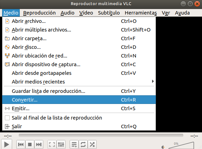
Task: Expand Abrir medios recientes submenu arrow
Action: [153, 81]
